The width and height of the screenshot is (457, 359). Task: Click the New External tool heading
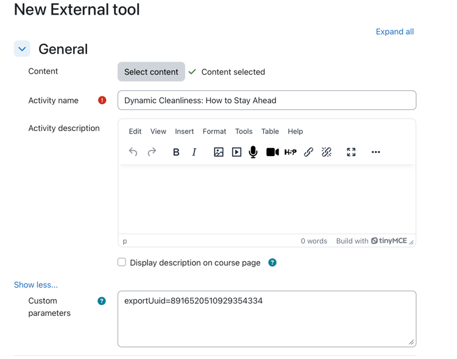[x=77, y=9]
